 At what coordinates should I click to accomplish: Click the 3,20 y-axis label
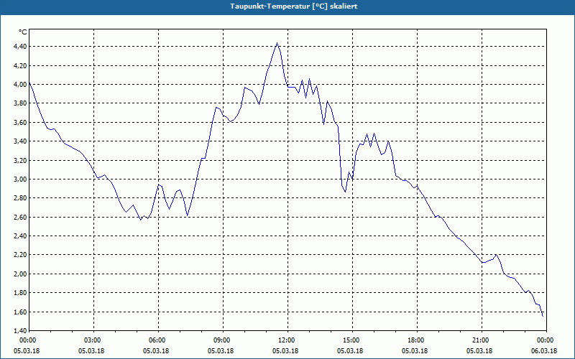coord(20,160)
